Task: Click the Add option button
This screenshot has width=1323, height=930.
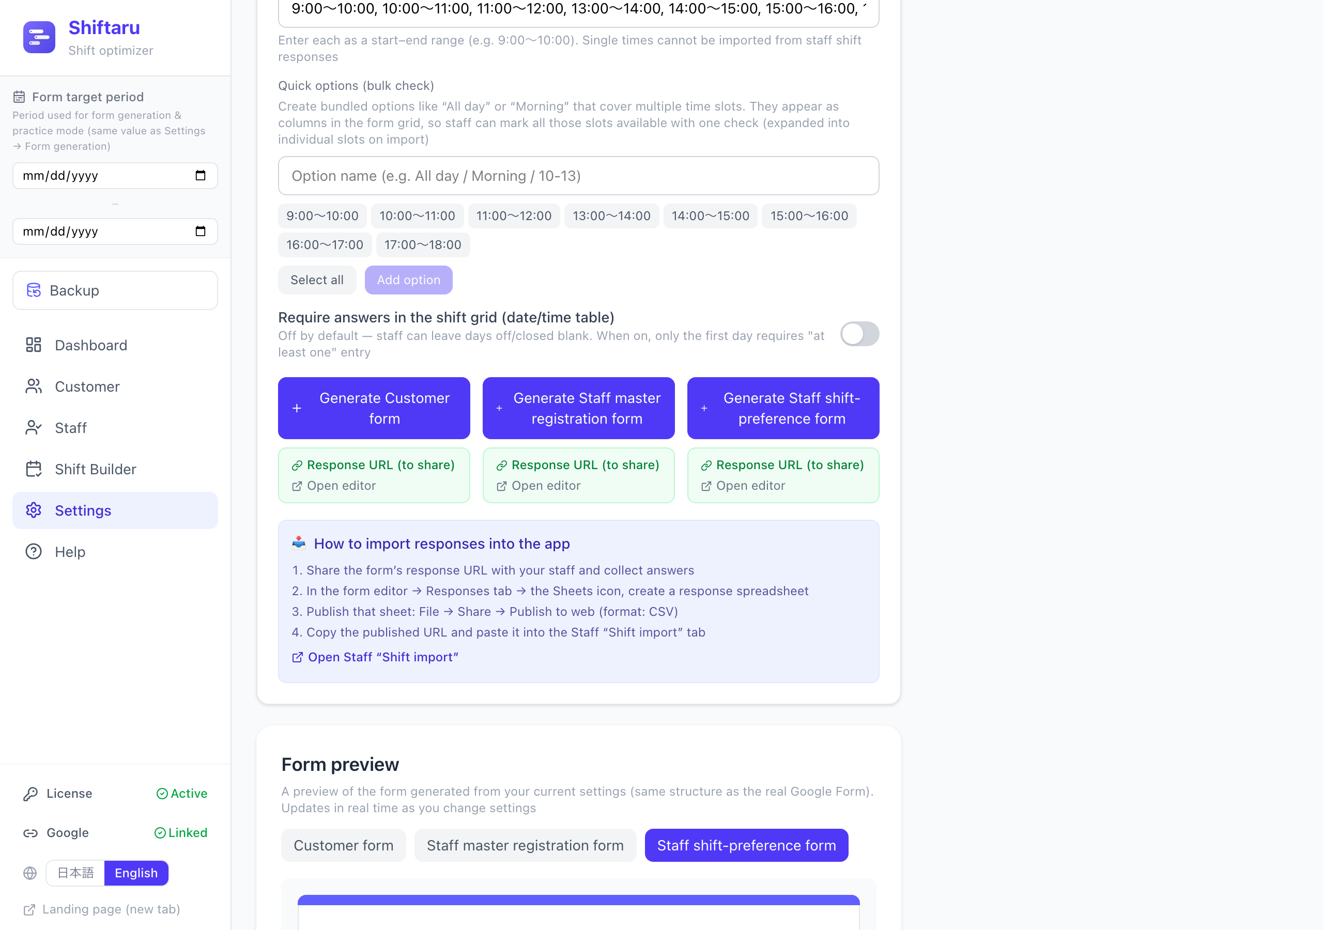Action: tap(409, 280)
